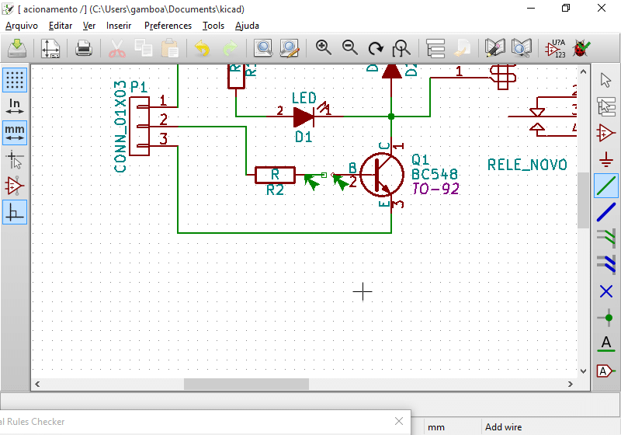
Task: Open the Annotate schematic components tool
Action: [555, 49]
